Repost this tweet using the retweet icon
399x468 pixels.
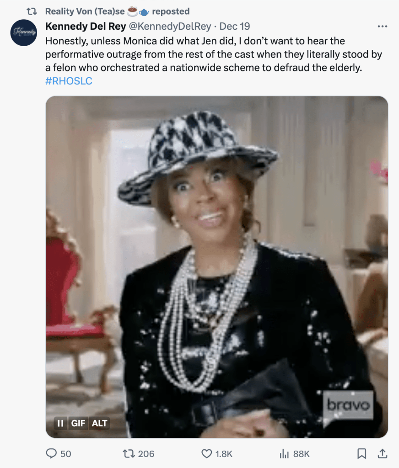[129, 454]
